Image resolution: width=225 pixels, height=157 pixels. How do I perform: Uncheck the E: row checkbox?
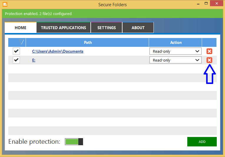click(x=16, y=60)
